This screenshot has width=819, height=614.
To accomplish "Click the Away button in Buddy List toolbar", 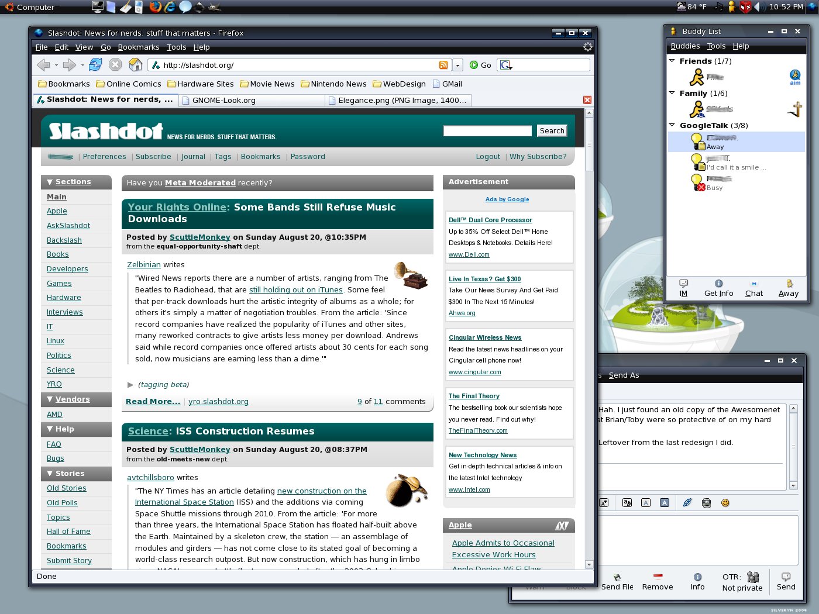I will (789, 288).
